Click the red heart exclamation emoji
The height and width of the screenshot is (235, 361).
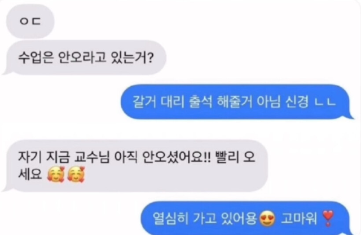coord(328,218)
